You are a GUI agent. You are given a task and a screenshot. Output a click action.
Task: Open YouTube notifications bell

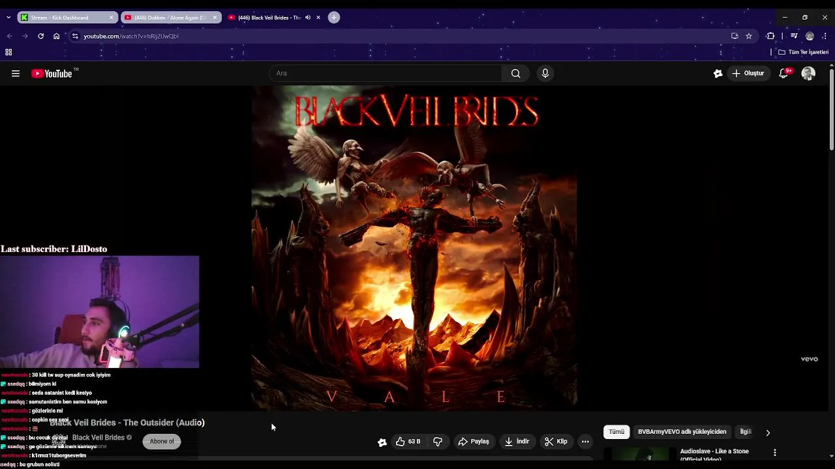tap(784, 74)
